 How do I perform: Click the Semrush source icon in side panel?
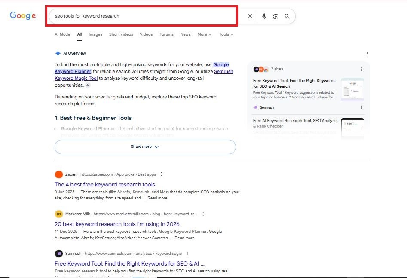tap(255, 107)
